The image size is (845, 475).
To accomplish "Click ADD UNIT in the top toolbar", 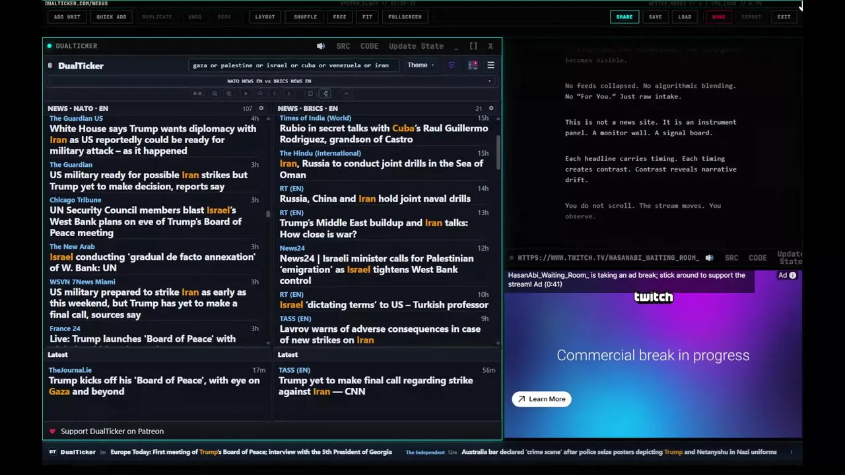I will click(67, 17).
